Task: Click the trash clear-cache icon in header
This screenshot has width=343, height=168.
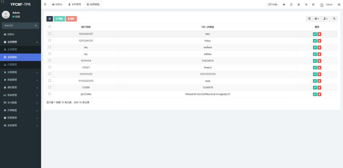Action: [298, 4]
